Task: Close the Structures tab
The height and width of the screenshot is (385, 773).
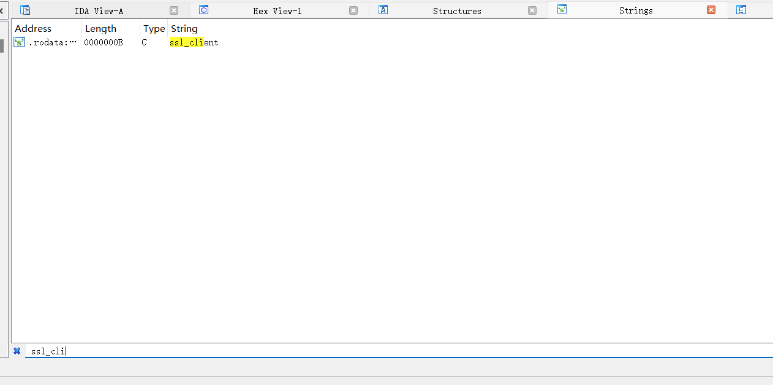Action: coord(532,10)
